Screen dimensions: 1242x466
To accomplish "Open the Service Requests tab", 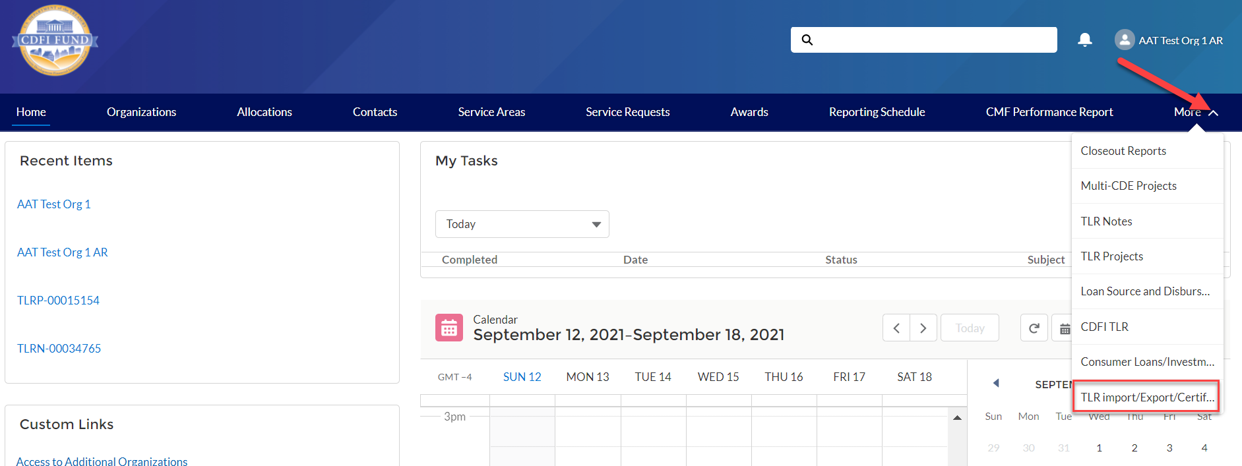I will click(627, 112).
